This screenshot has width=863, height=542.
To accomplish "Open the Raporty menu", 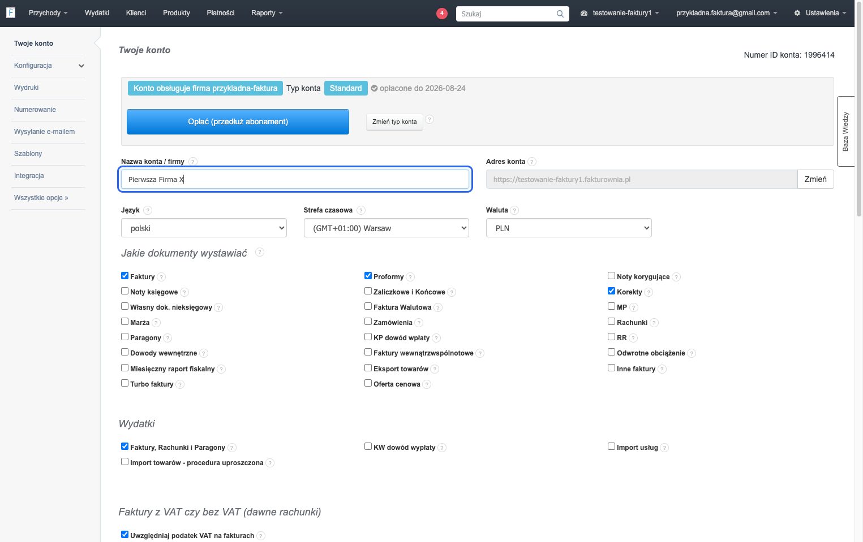I will coord(267,13).
